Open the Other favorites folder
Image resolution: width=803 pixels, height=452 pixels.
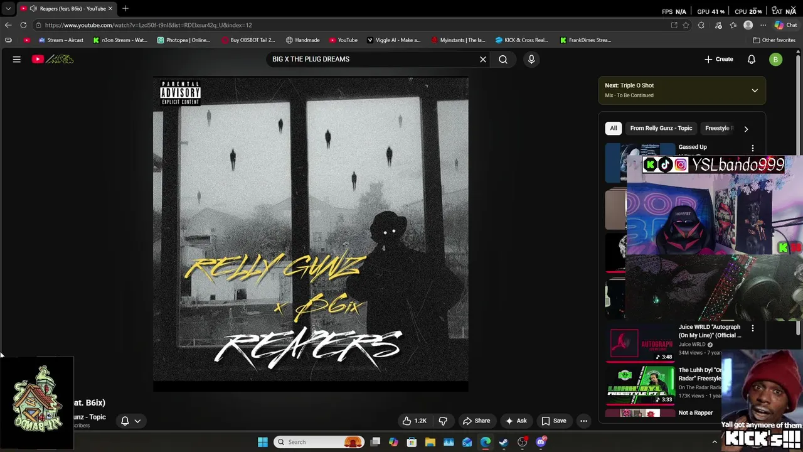(x=774, y=40)
